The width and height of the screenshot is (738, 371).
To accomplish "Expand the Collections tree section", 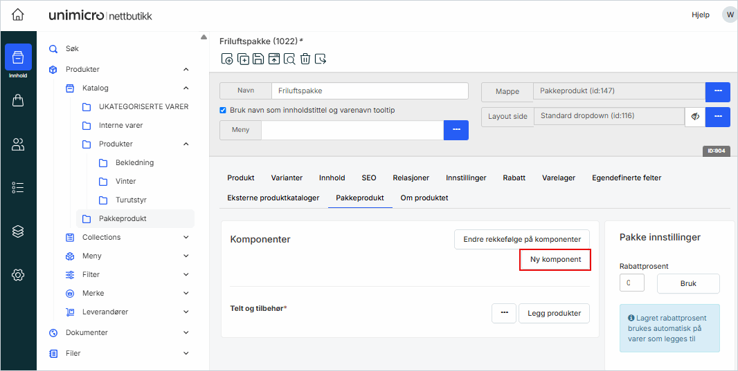I will pyautogui.click(x=186, y=237).
